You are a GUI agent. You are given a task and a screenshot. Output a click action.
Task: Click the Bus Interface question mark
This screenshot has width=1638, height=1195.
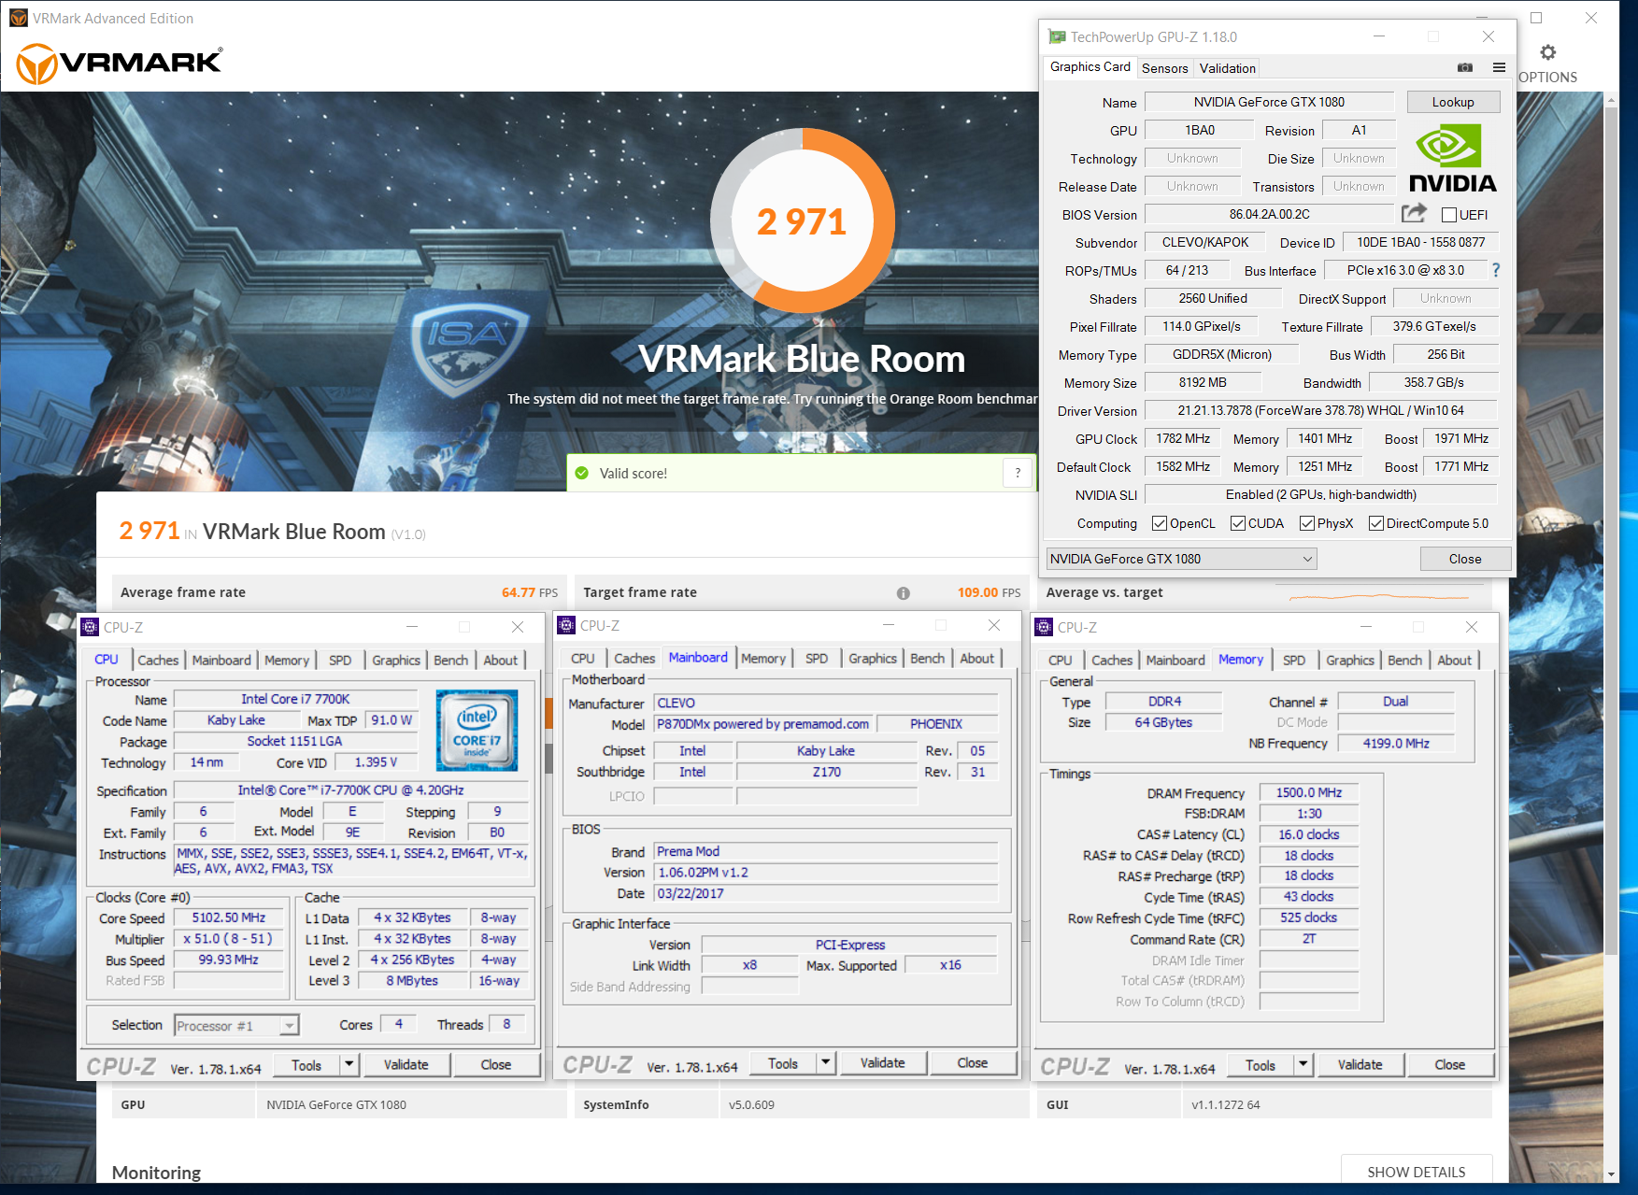[x=1496, y=270]
